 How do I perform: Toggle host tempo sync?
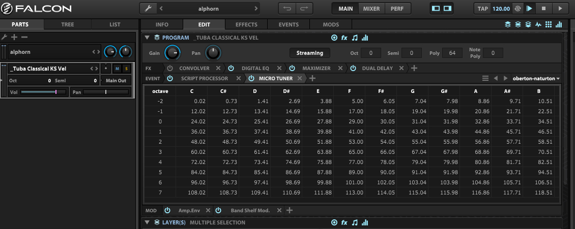517,9
